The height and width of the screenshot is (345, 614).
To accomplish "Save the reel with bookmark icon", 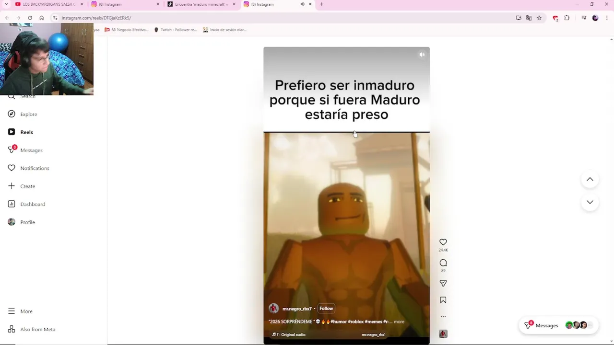I will (x=443, y=300).
